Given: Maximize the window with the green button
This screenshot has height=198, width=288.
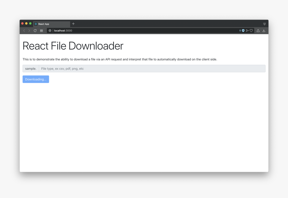Looking at the screenshot, I should click(x=30, y=23).
